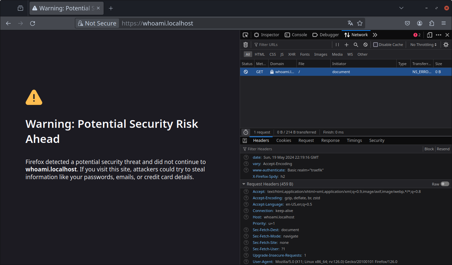Image resolution: width=452 pixels, height=265 pixels.
Task: Focus the URL bar showing whoami.localhost
Action: [x=232, y=23]
